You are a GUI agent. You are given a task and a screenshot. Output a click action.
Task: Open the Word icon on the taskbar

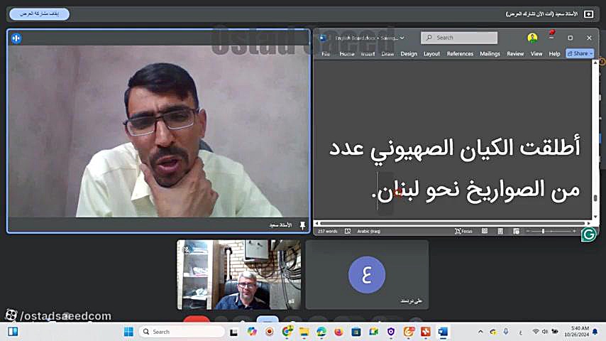pos(443,332)
